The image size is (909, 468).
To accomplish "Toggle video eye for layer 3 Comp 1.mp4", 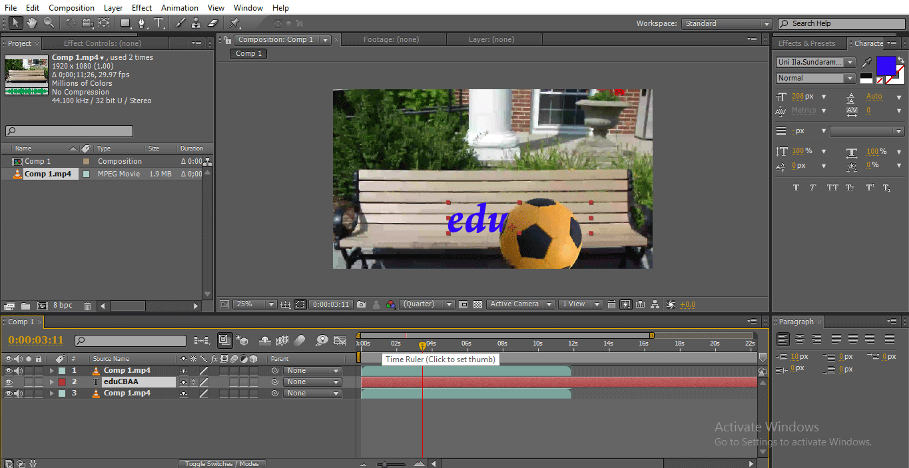I will 9,393.
